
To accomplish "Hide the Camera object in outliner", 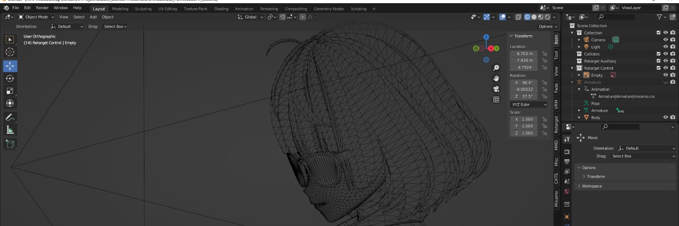I will tap(666, 40).
